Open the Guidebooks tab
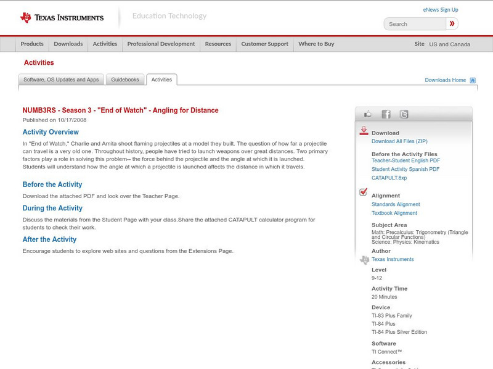Image resolution: width=493 pixels, height=369 pixels. click(x=125, y=79)
